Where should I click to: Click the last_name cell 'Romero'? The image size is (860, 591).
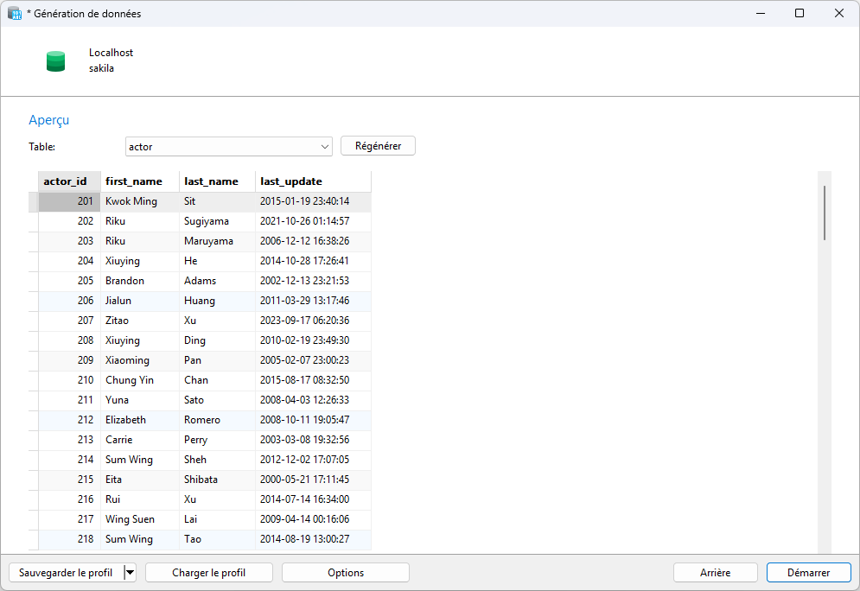217,420
